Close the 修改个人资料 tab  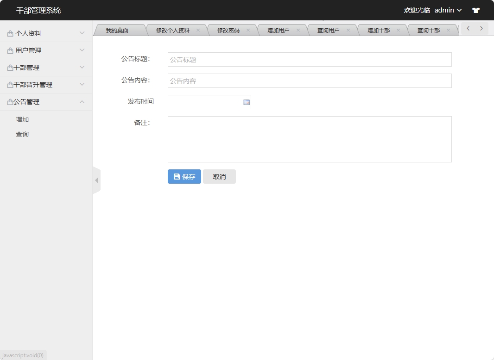198,30
